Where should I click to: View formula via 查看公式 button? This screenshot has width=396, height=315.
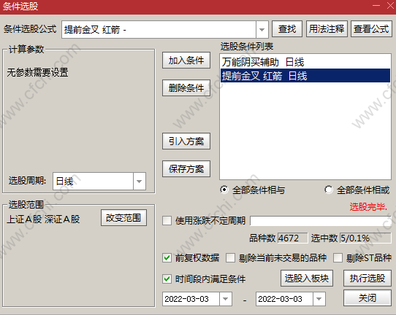pyautogui.click(x=371, y=29)
